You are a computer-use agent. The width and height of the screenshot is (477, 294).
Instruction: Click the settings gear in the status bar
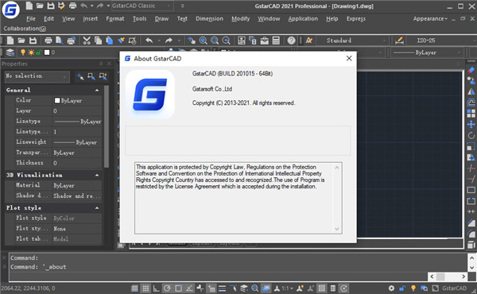coord(391,288)
